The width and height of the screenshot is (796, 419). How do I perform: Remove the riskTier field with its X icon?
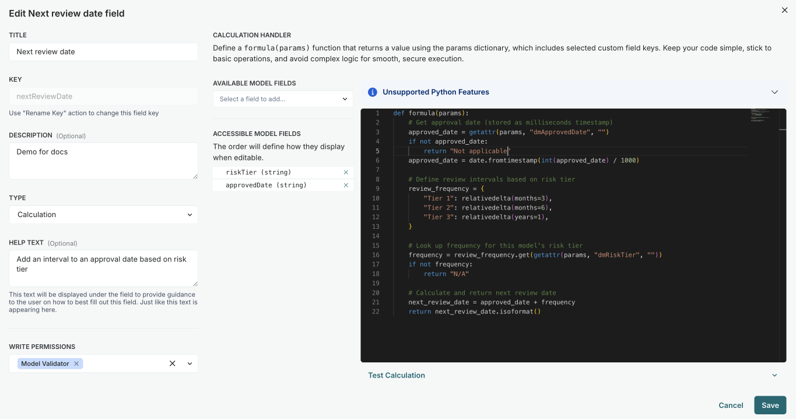346,172
